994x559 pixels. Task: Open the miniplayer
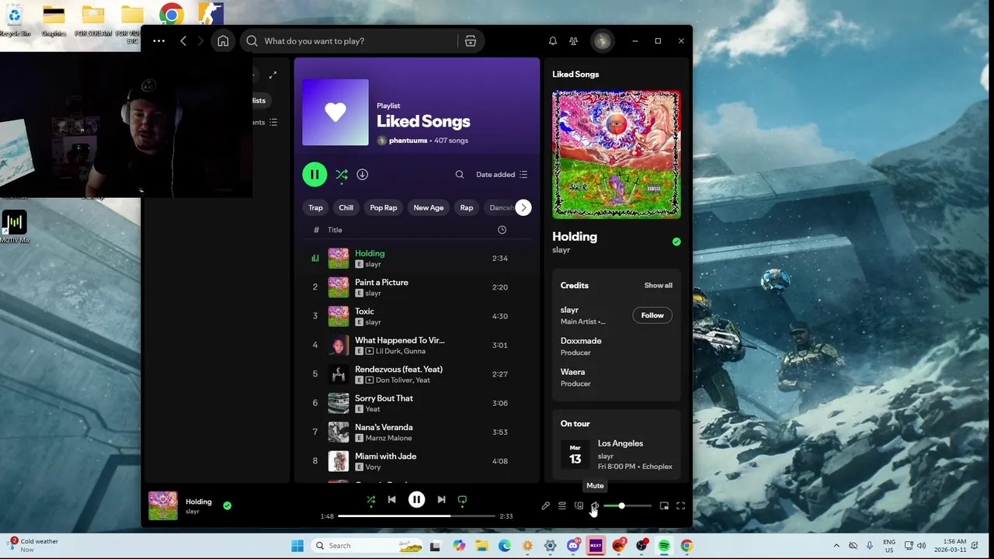664,506
